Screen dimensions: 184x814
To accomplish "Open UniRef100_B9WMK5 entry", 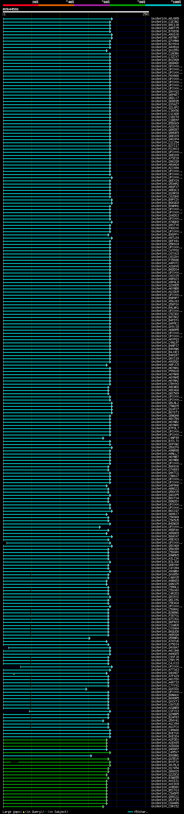I will (x=165, y=555).
